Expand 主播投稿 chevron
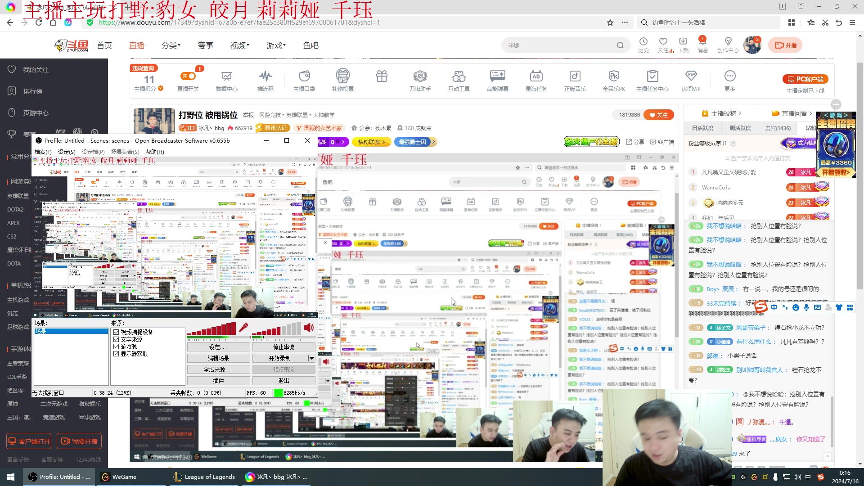 tap(740, 113)
